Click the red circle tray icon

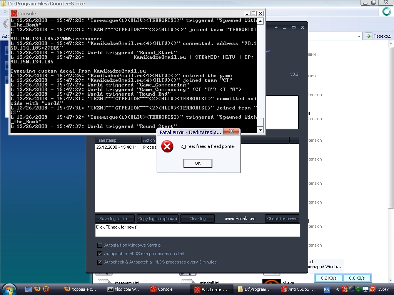coord(372,290)
